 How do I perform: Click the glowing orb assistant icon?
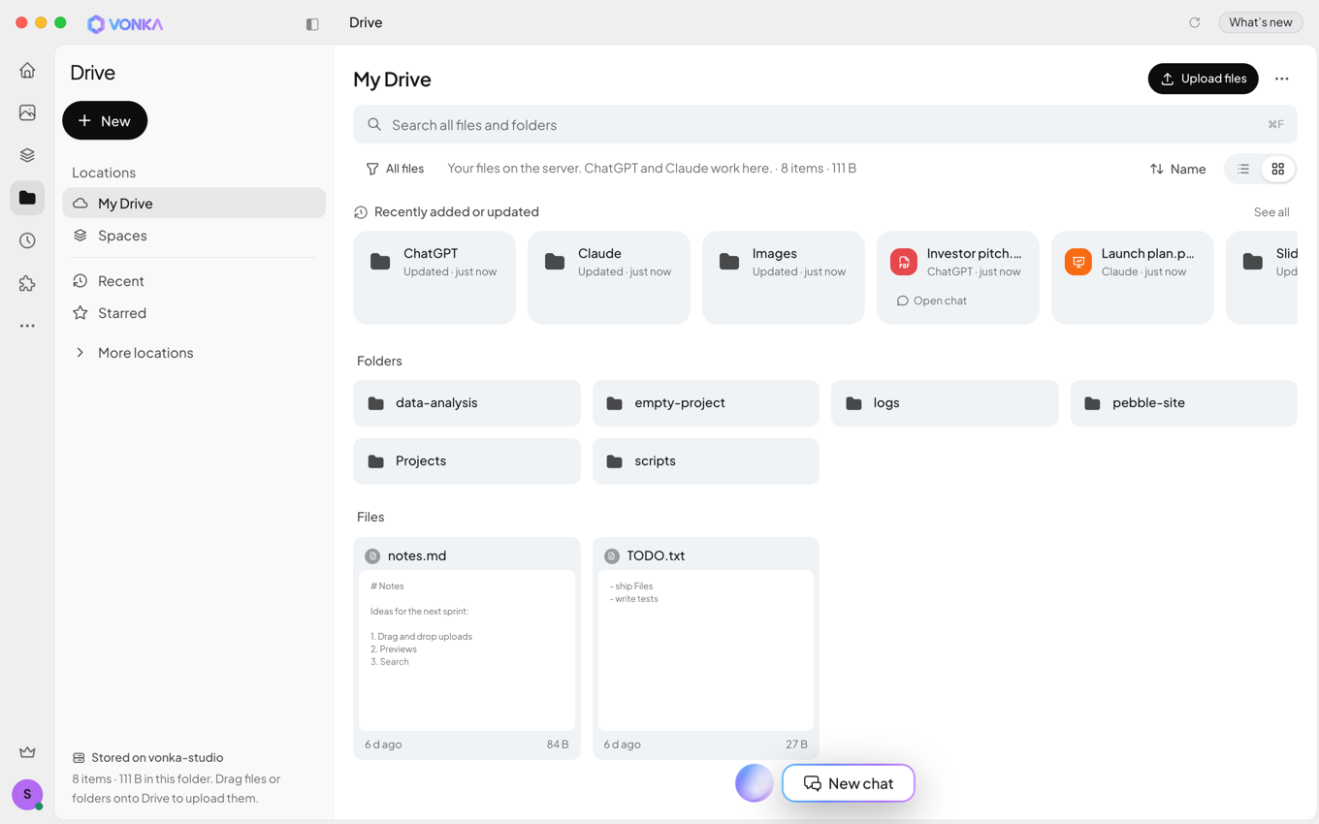coord(755,783)
